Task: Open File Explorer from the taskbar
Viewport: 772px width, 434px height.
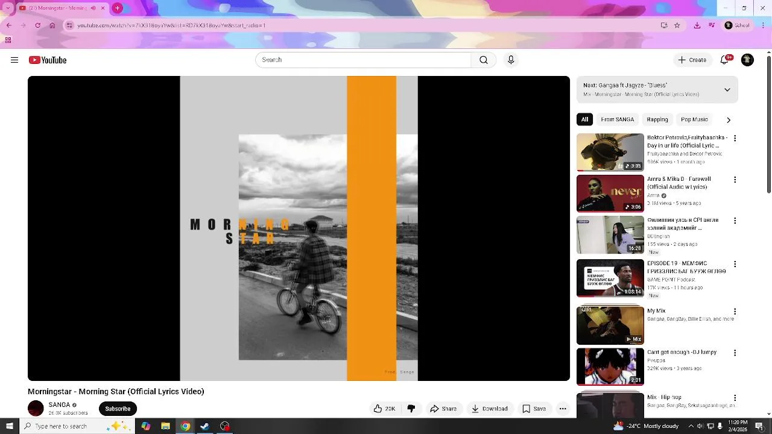Action: pyautogui.click(x=165, y=426)
